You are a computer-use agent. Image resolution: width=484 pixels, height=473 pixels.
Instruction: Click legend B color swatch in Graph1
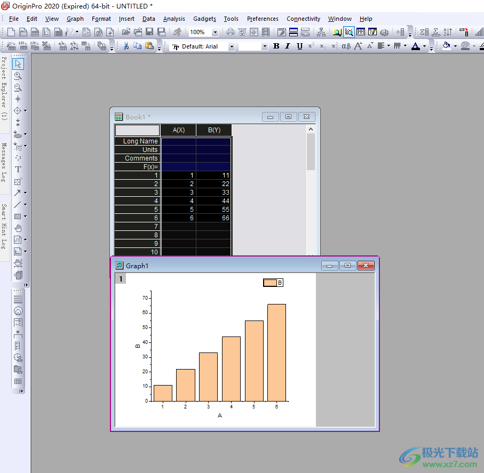[x=270, y=283]
